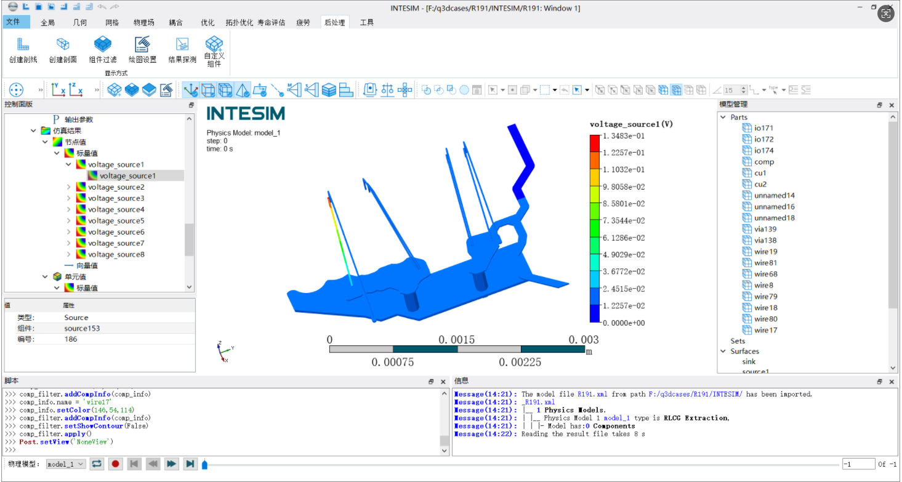Toggle the cone perspective display icon
902x482 pixels.
243,90
